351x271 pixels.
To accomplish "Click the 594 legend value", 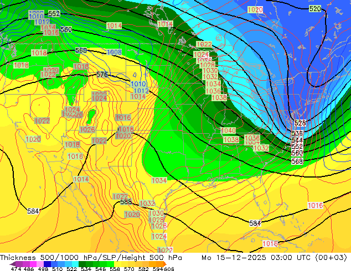I will click(x=158, y=269).
